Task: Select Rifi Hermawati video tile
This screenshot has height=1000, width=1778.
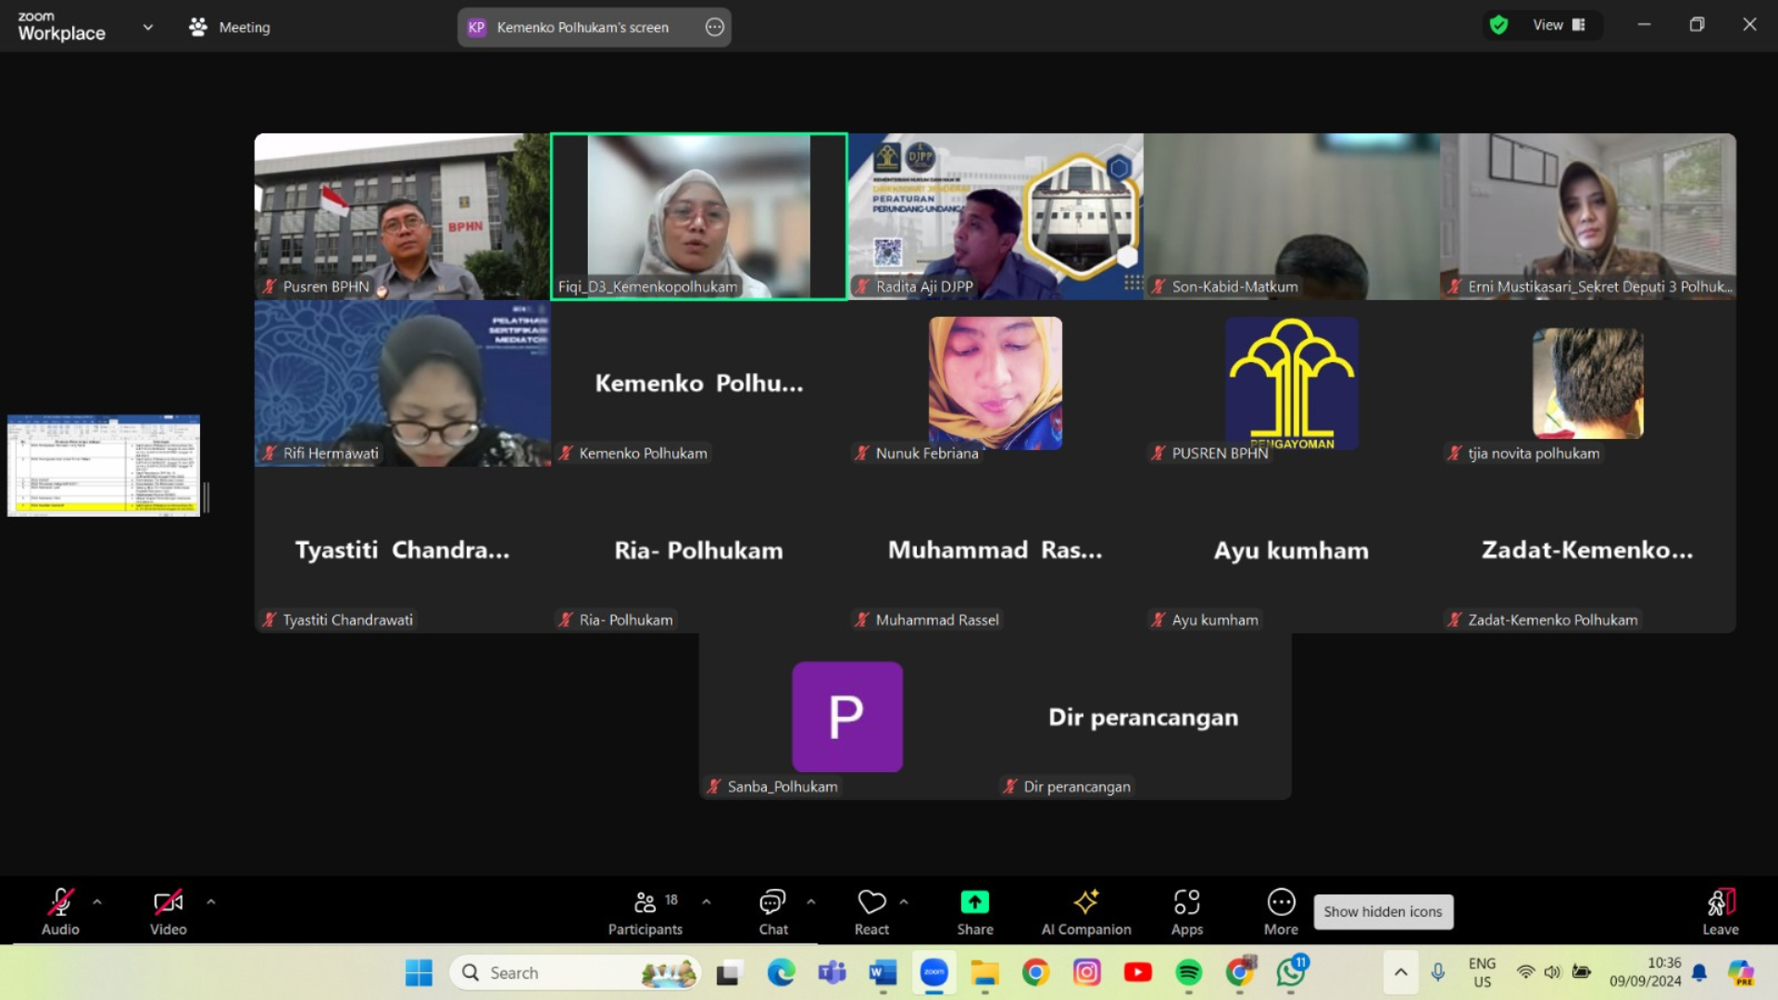Action: click(x=402, y=382)
